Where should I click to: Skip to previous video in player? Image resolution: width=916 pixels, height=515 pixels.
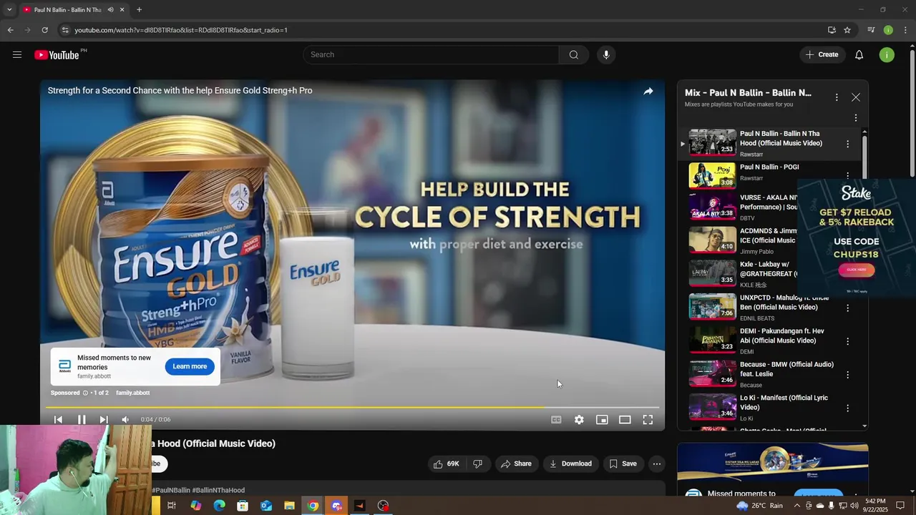pyautogui.click(x=59, y=420)
